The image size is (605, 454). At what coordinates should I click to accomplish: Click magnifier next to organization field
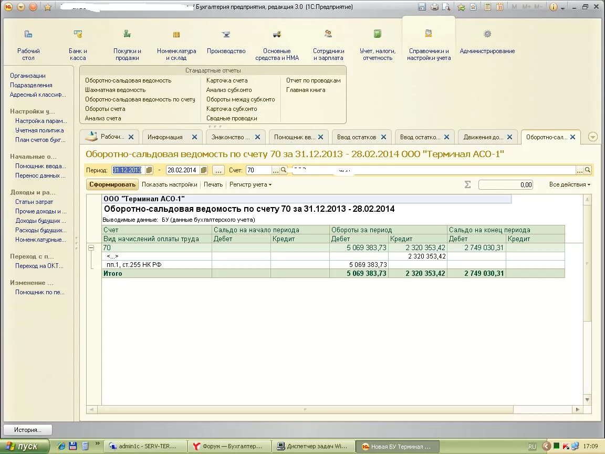[588, 170]
